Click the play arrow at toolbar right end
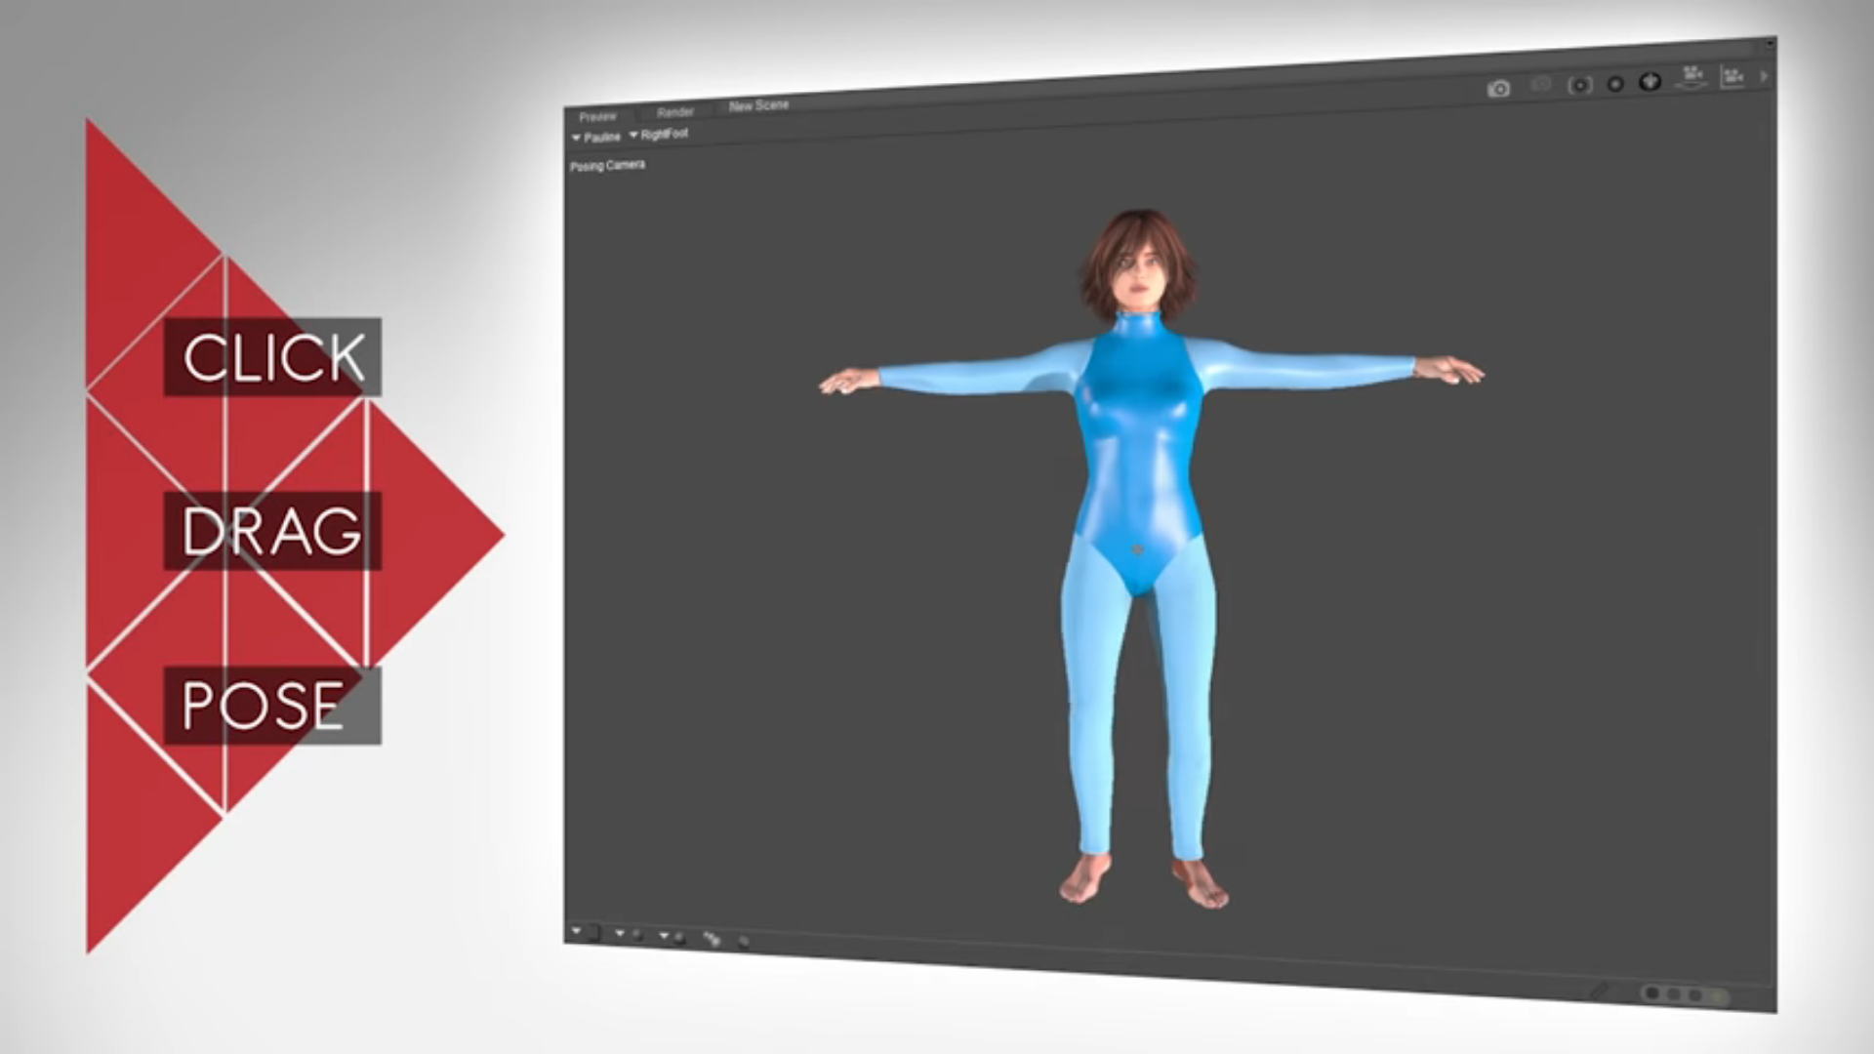Image resolution: width=1874 pixels, height=1054 pixels. [1764, 75]
